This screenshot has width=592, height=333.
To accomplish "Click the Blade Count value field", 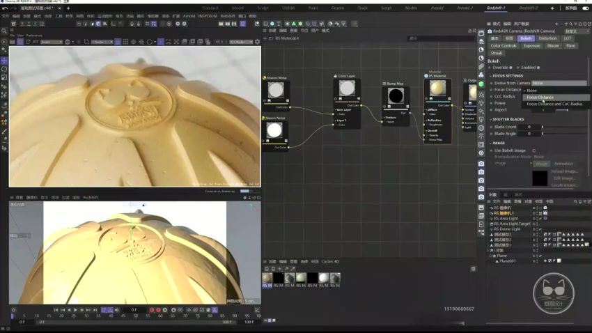I will 529,127.
